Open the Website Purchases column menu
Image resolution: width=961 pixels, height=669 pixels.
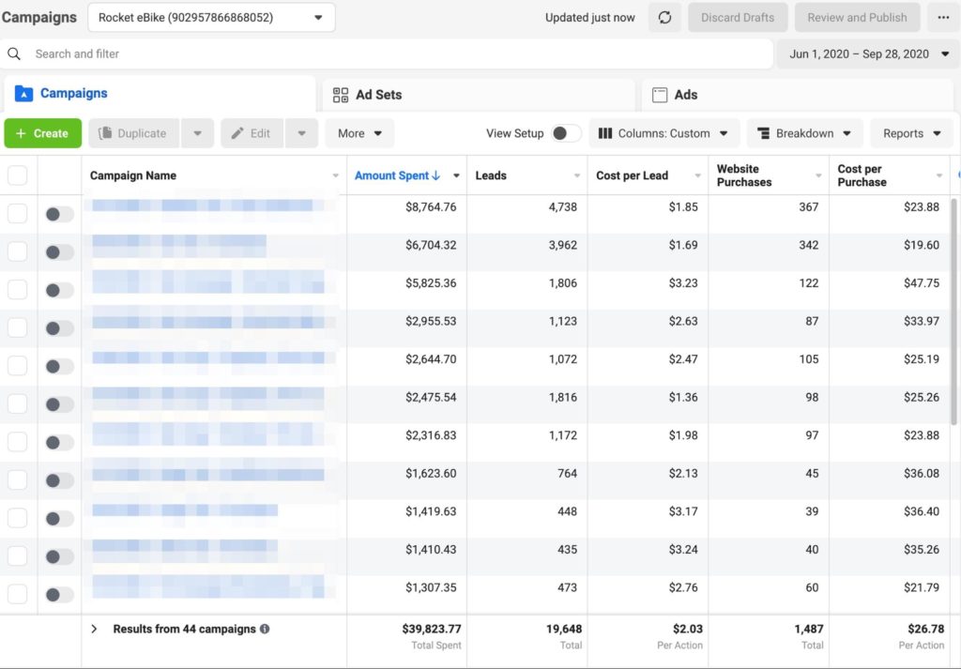click(x=818, y=175)
